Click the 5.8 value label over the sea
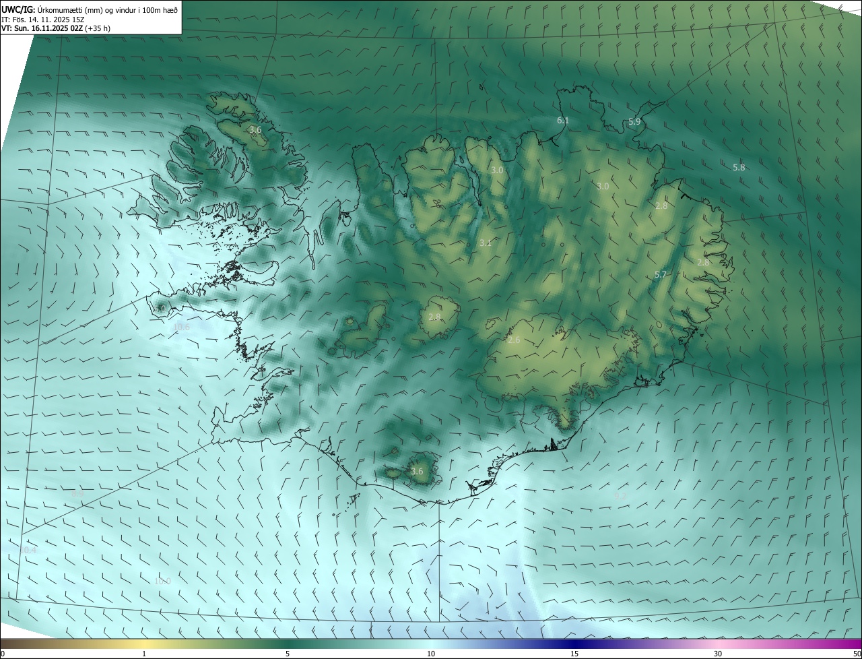The image size is (862, 659). (x=739, y=167)
